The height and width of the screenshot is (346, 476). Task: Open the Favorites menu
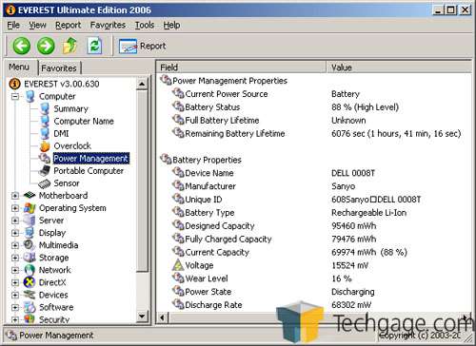click(108, 25)
